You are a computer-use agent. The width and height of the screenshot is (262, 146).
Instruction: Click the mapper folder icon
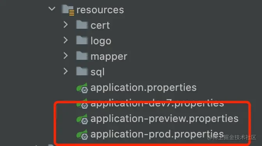pyautogui.click(x=82, y=56)
